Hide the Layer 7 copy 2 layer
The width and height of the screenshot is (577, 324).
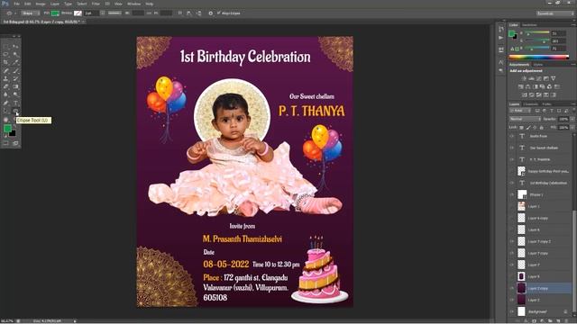point(512,241)
